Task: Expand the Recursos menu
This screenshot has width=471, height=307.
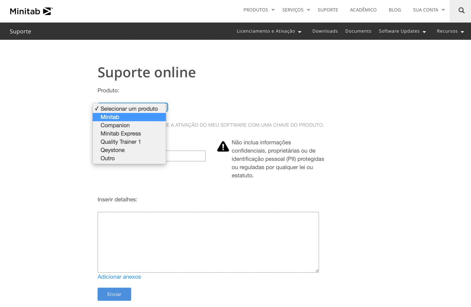Action: pos(450,31)
